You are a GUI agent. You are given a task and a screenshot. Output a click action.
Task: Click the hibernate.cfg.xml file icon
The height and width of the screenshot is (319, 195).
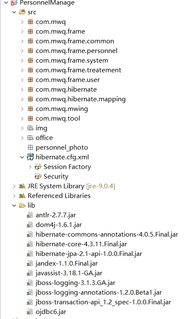[30, 157]
